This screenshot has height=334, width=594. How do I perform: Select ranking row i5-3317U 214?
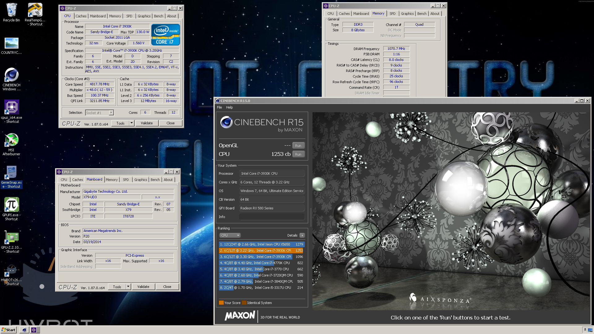click(x=262, y=288)
